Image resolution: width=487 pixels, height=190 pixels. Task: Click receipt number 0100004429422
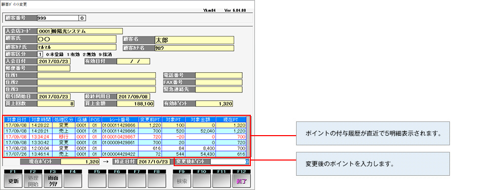pyautogui.click(x=119, y=153)
